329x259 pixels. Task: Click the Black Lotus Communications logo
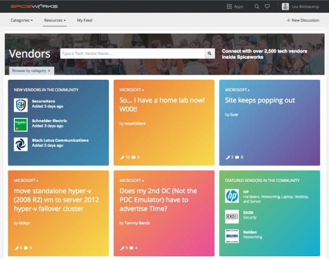(x=21, y=144)
